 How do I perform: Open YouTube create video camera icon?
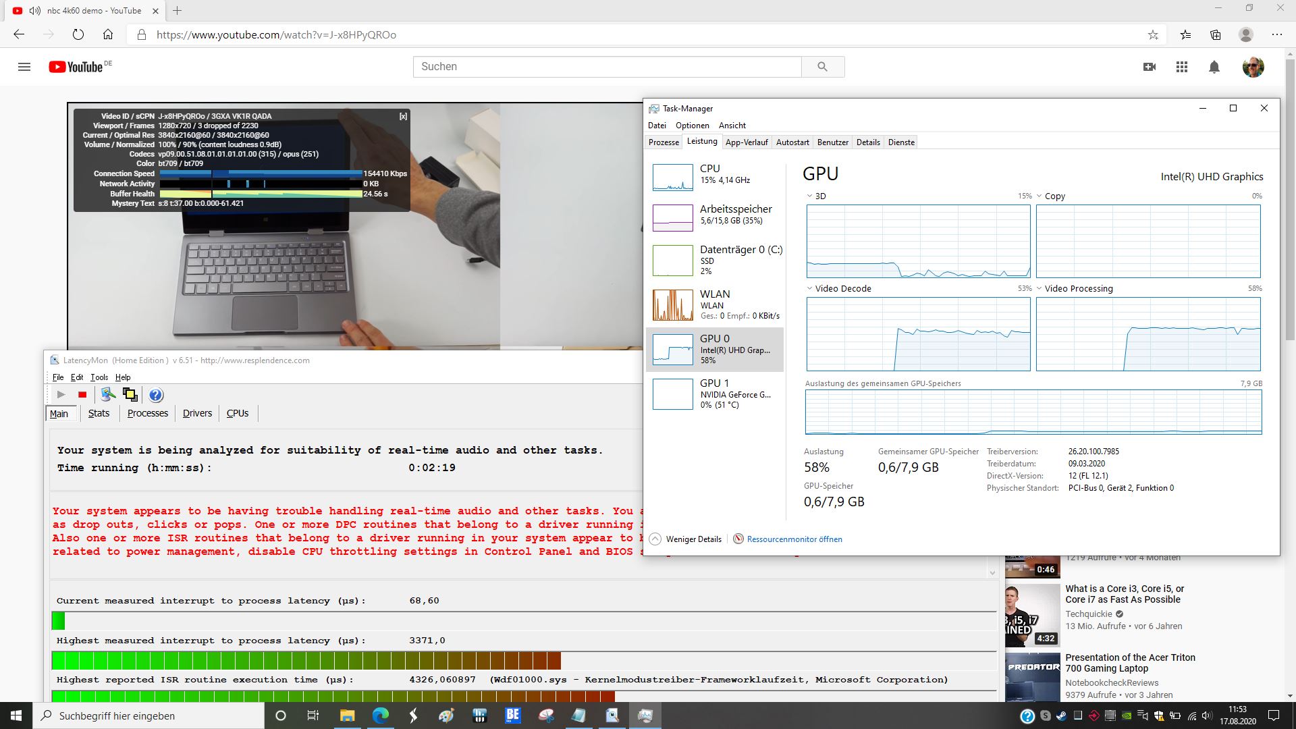1149,67
